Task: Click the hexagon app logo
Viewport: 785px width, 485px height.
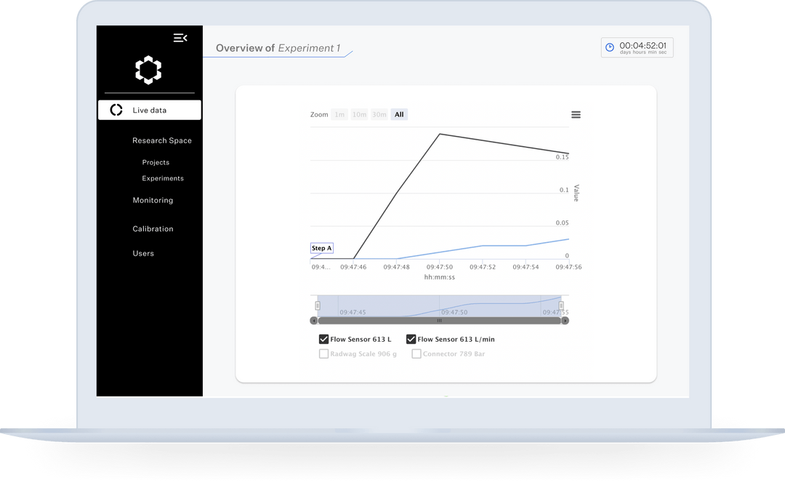Action: (x=148, y=70)
